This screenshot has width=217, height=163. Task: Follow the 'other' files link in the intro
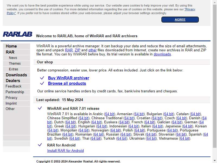coord(92,50)
